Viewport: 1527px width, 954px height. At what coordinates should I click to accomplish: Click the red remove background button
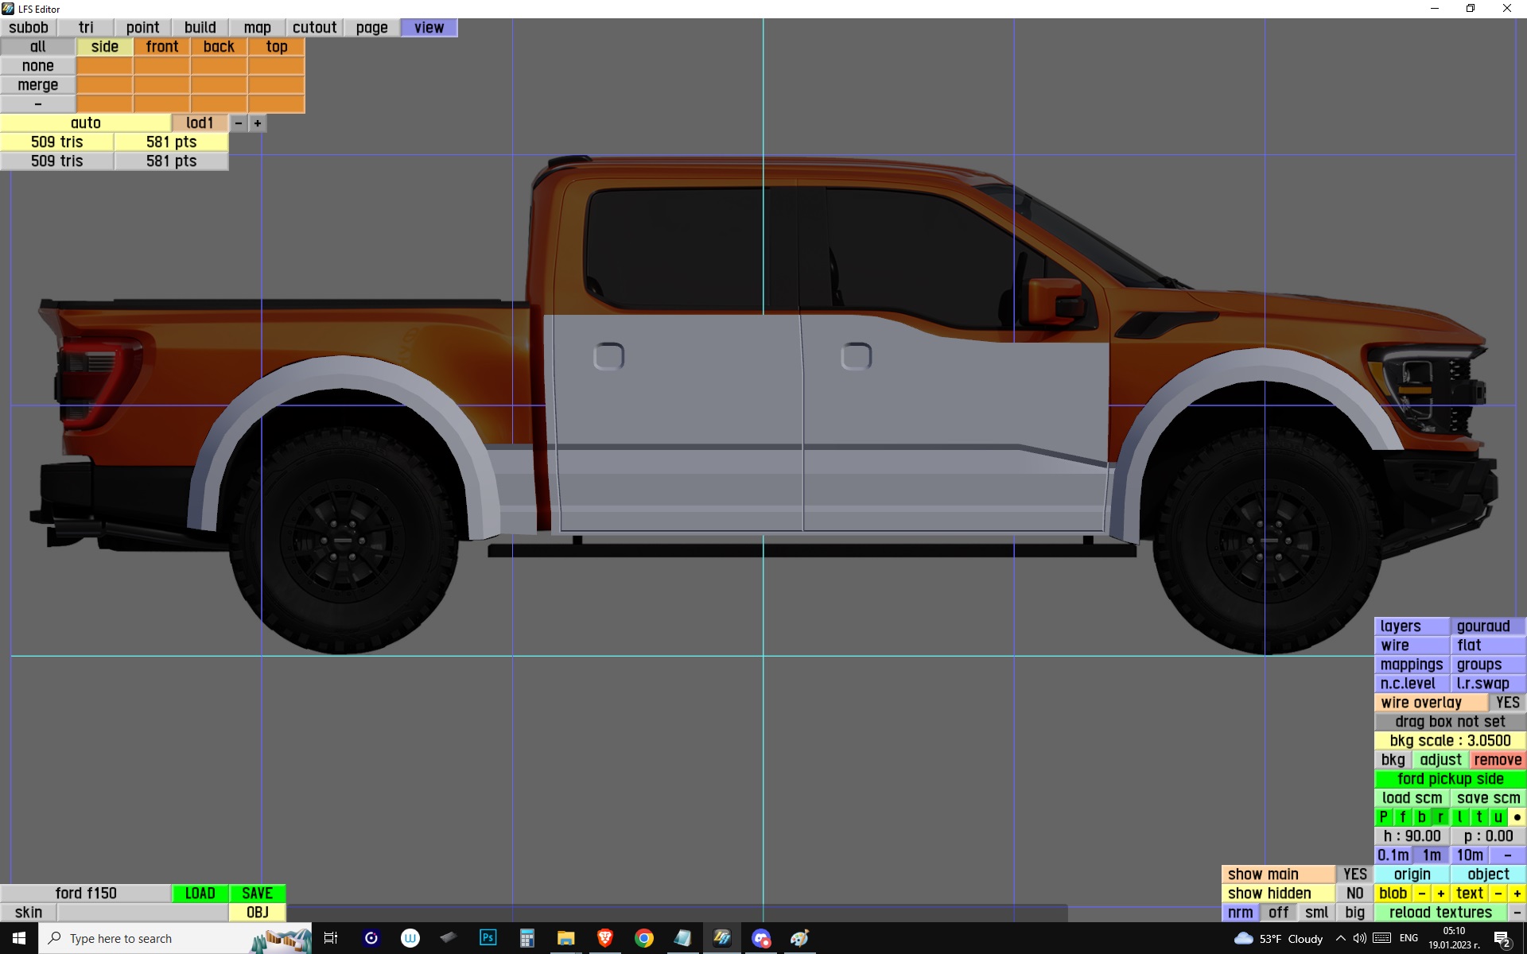click(x=1497, y=760)
